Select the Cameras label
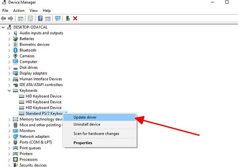 click(x=27, y=56)
